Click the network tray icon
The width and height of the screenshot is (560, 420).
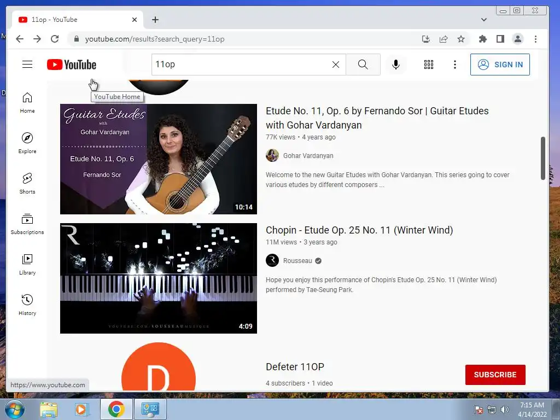point(492,410)
